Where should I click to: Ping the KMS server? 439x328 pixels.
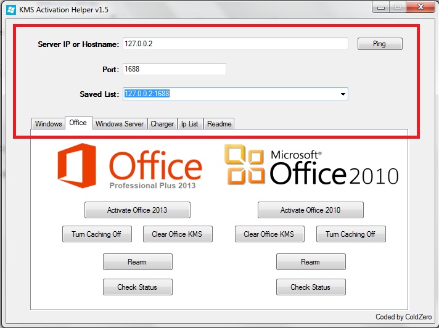point(380,44)
